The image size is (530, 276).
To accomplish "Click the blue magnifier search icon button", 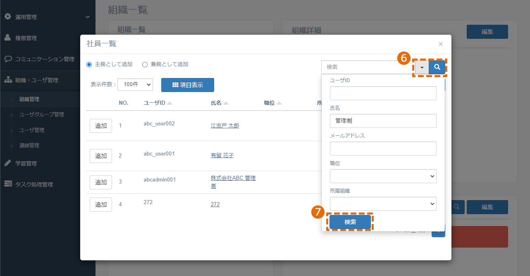I will 437,67.
